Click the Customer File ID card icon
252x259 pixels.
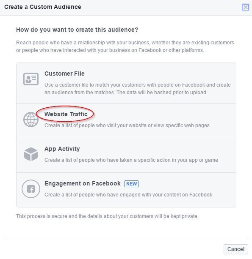31,79
